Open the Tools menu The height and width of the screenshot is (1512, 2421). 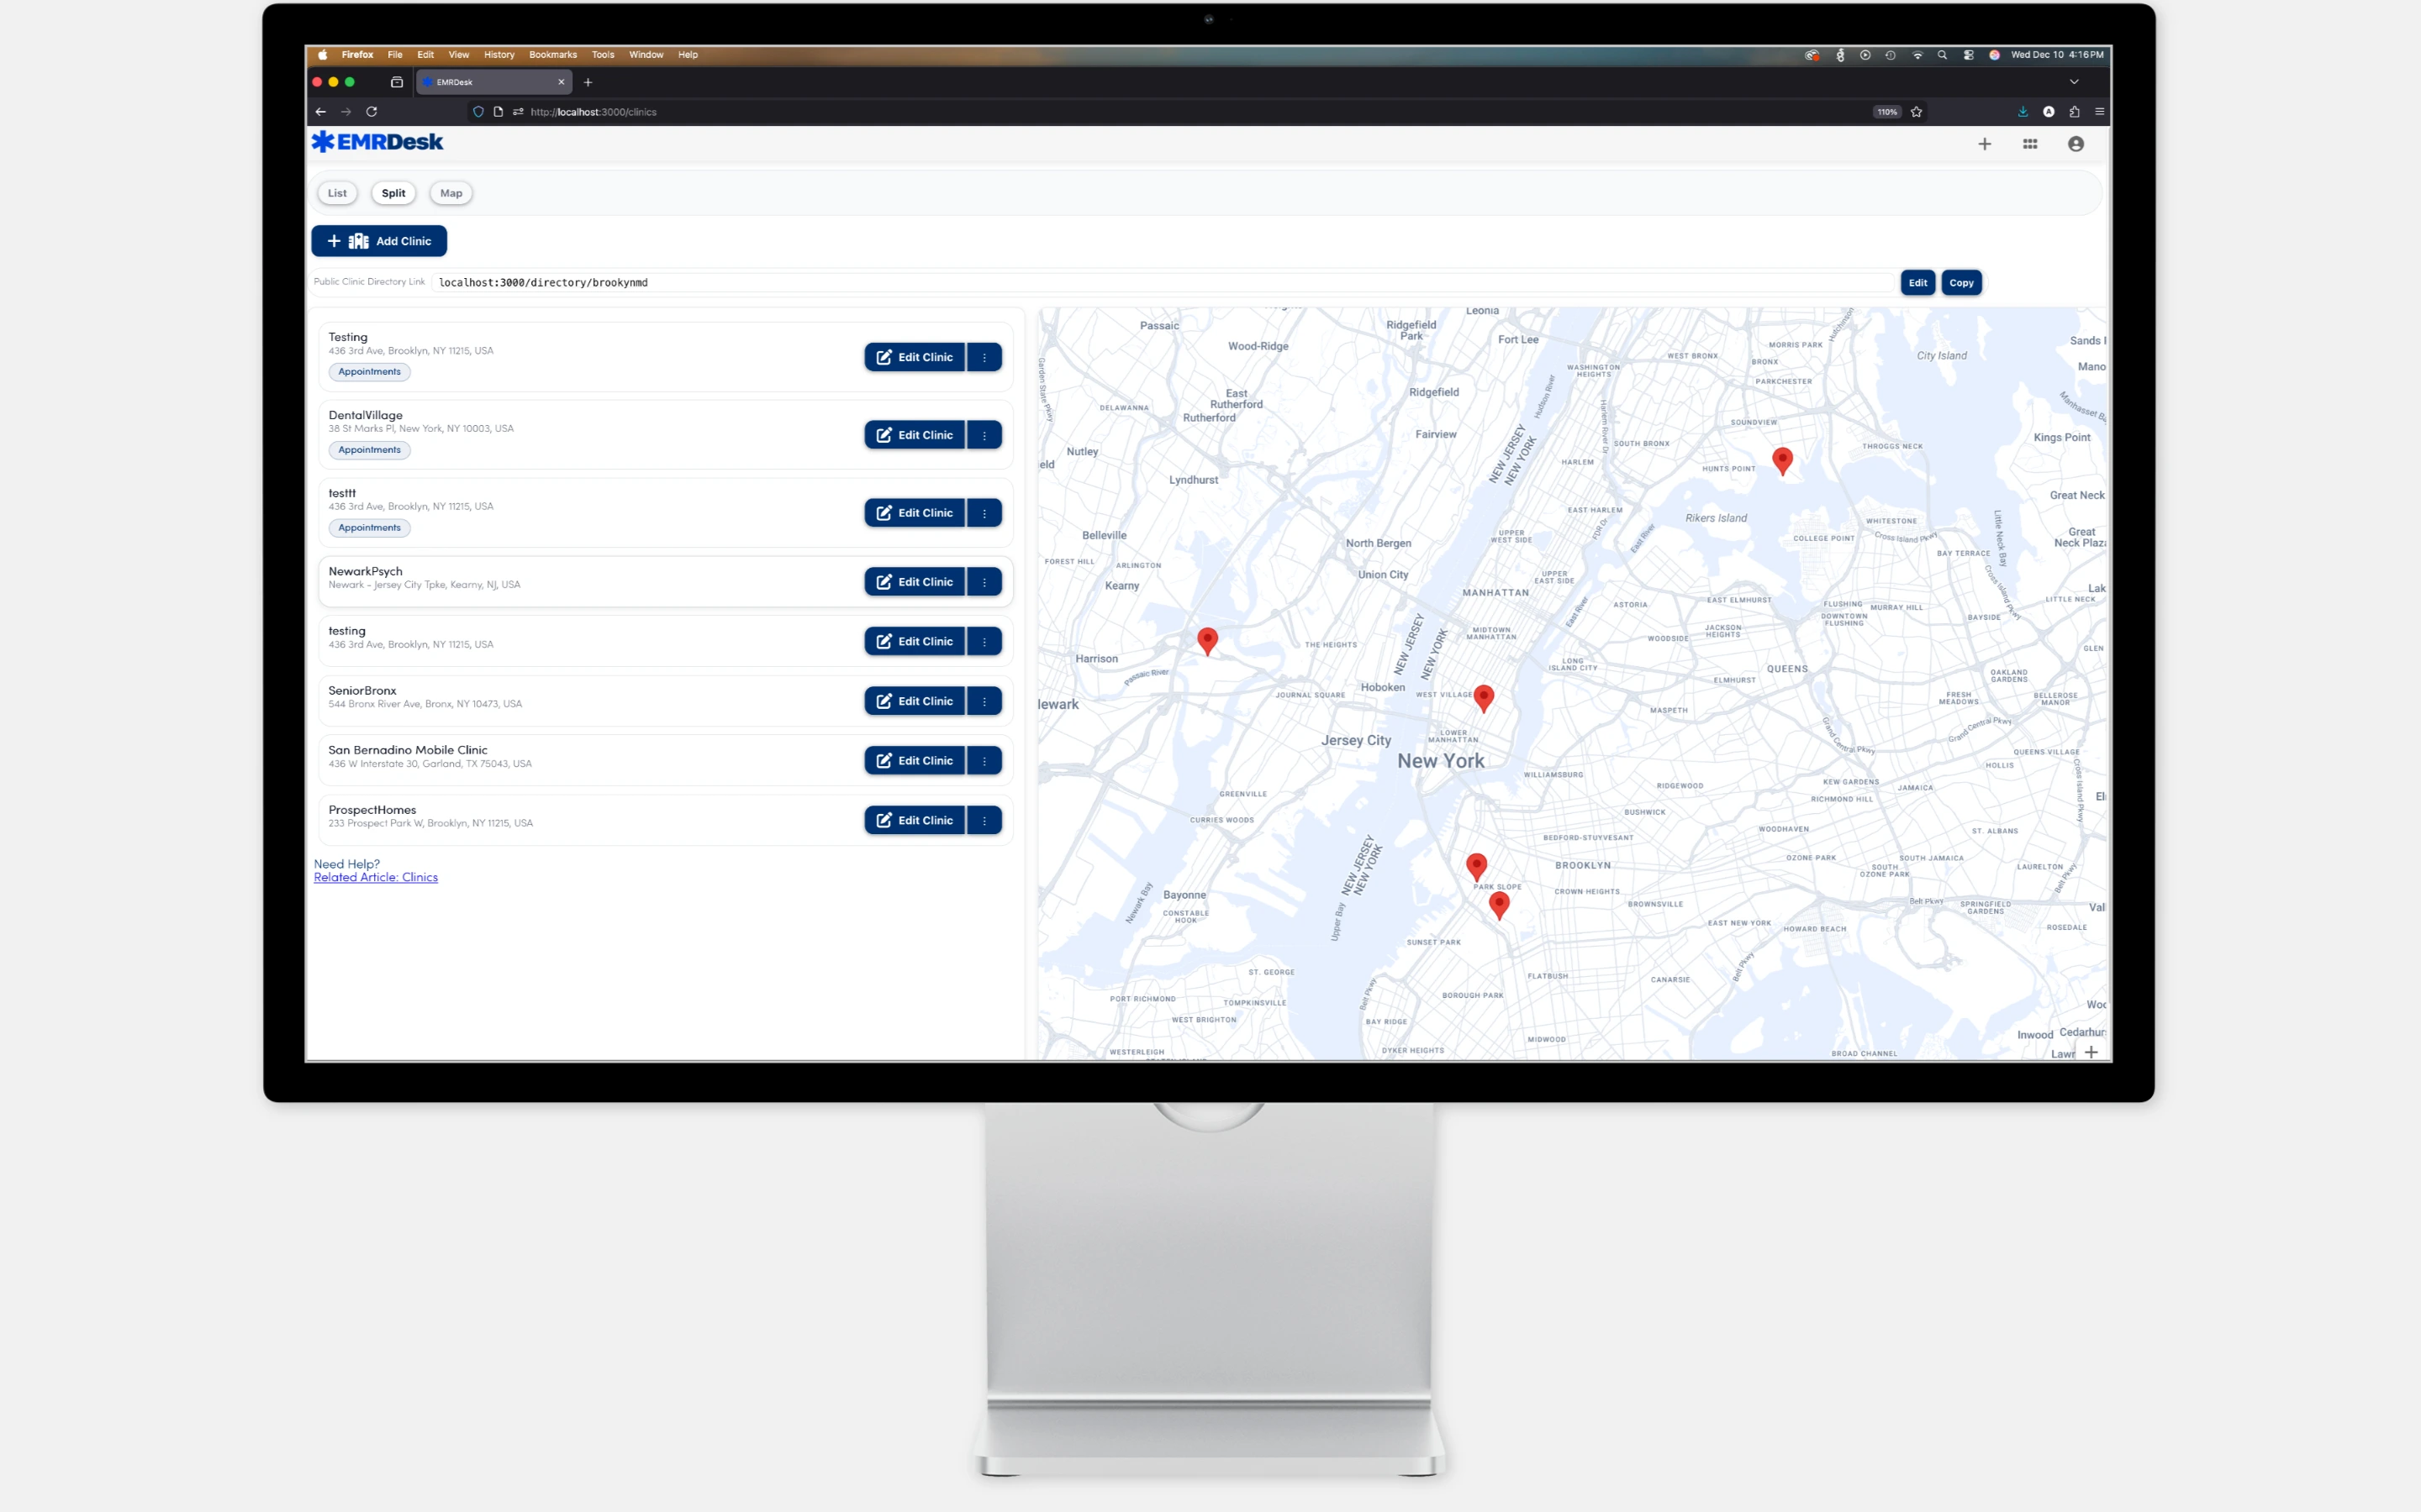pos(604,55)
